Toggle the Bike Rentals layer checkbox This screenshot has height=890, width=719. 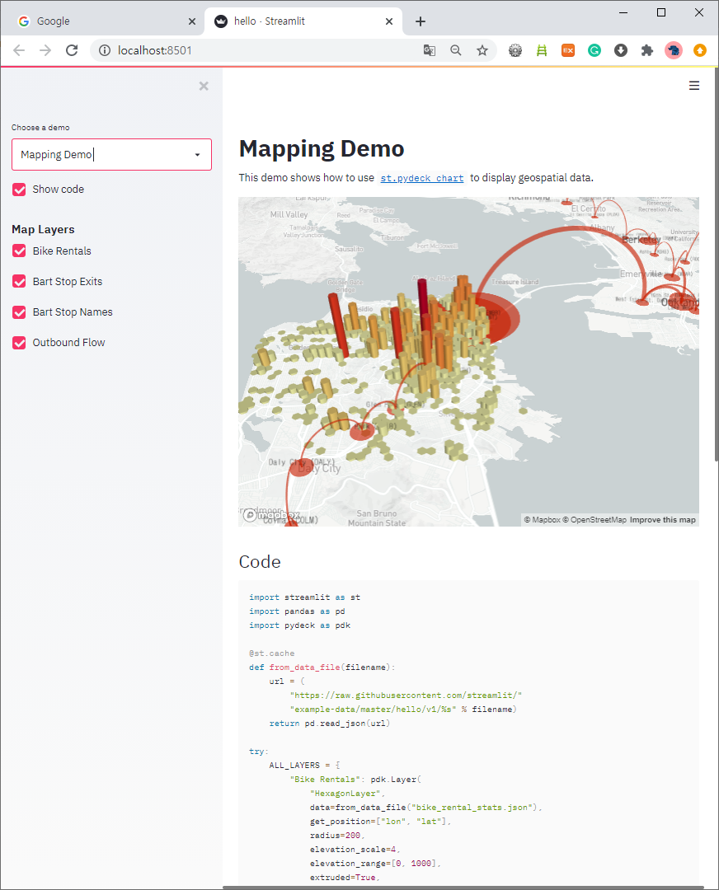(19, 251)
